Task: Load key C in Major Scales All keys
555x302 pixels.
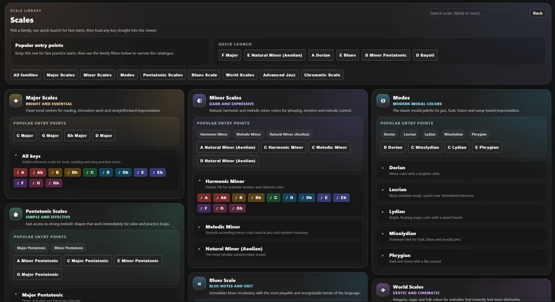Action: point(90,173)
